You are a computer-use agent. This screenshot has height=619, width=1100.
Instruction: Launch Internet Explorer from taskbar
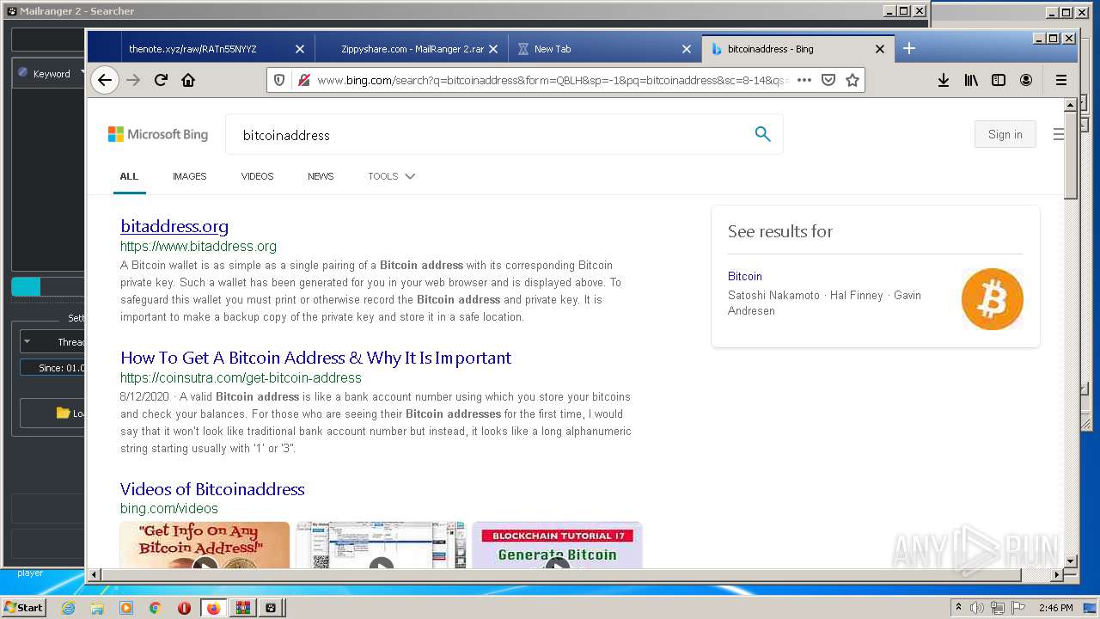click(68, 608)
